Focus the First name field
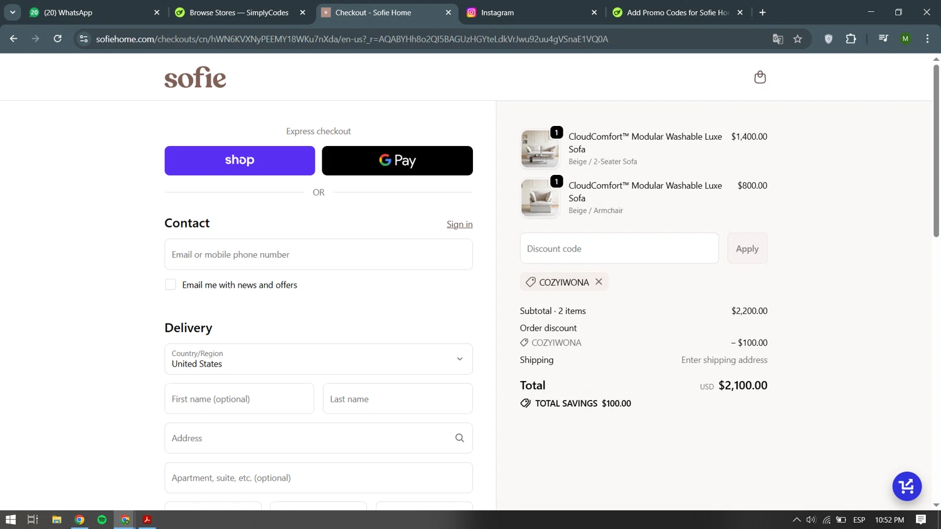Screen dimensions: 941x529 pyautogui.click(x=239, y=399)
